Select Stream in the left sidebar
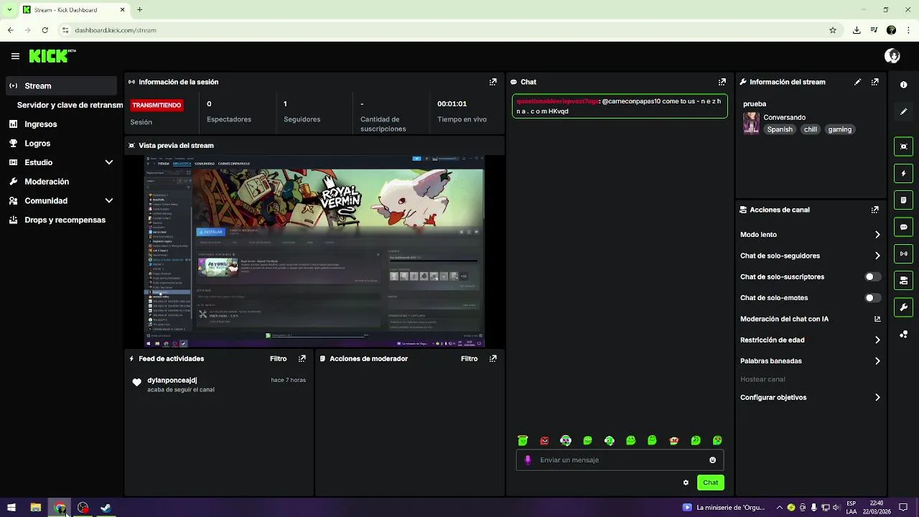919x517 pixels. coord(61,85)
